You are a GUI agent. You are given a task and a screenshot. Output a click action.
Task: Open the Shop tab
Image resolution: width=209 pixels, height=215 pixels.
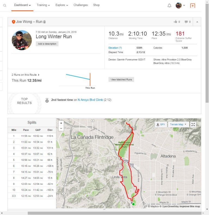pyautogui.click(x=96, y=5)
